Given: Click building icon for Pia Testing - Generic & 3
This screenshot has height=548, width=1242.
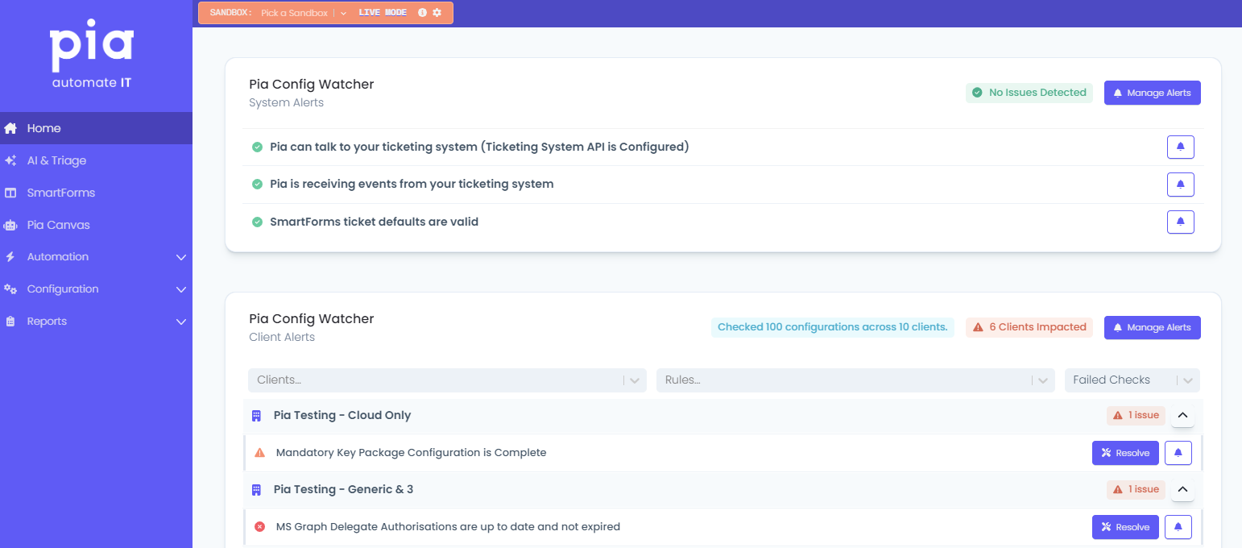Looking at the screenshot, I should (256, 490).
